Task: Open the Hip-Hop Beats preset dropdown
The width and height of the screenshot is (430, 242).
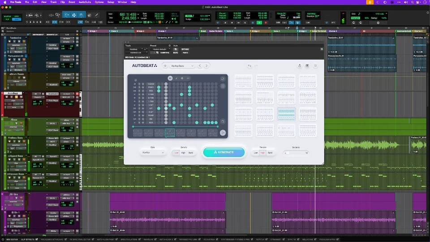Action: pos(182,66)
